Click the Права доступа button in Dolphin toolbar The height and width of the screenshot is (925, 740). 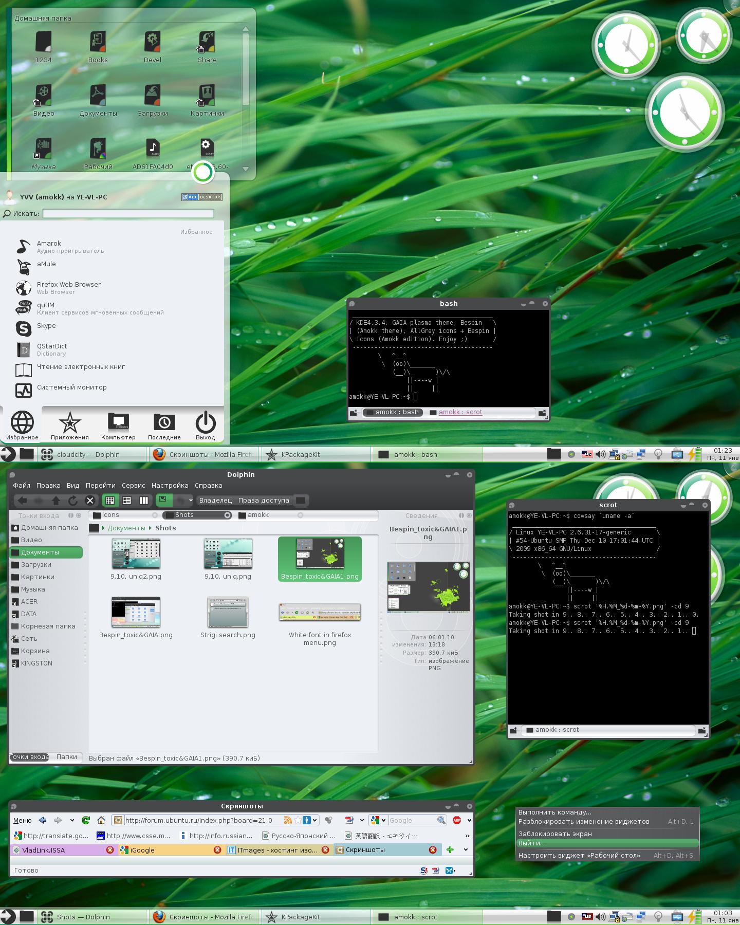pyautogui.click(x=264, y=500)
